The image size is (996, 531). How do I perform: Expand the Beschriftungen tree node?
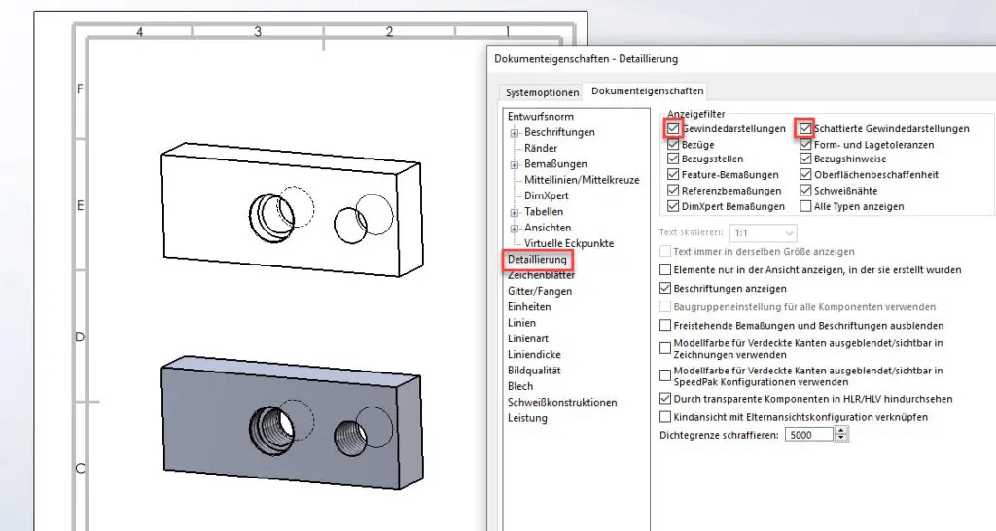point(514,132)
